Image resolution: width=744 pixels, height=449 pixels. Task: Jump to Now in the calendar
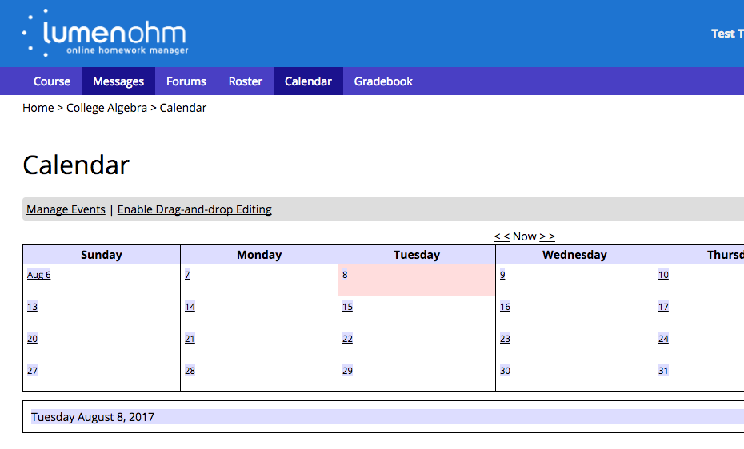525,236
